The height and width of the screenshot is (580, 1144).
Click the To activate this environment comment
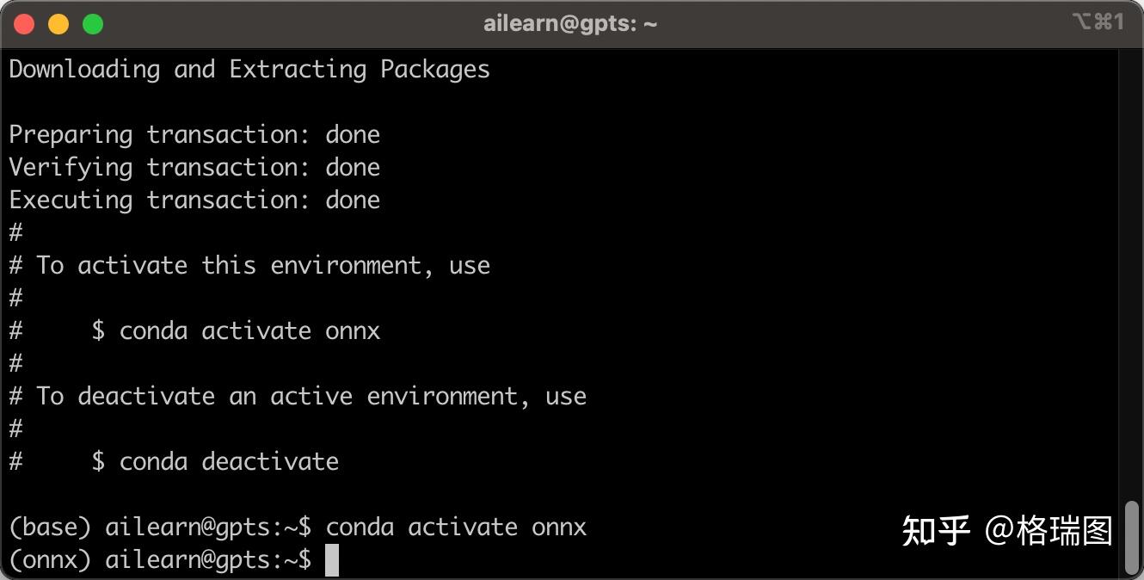[x=261, y=266]
